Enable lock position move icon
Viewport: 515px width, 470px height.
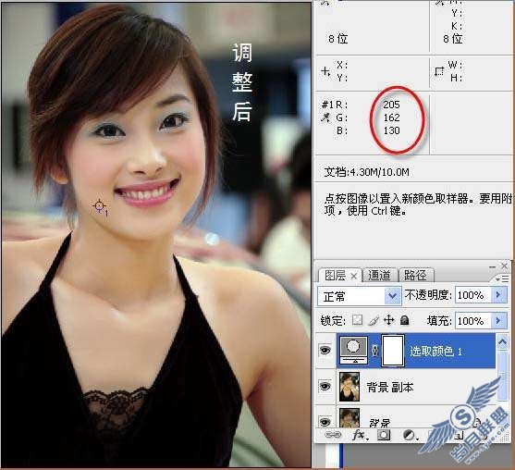coord(389,320)
